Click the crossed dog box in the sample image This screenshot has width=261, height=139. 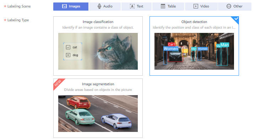(68, 55)
